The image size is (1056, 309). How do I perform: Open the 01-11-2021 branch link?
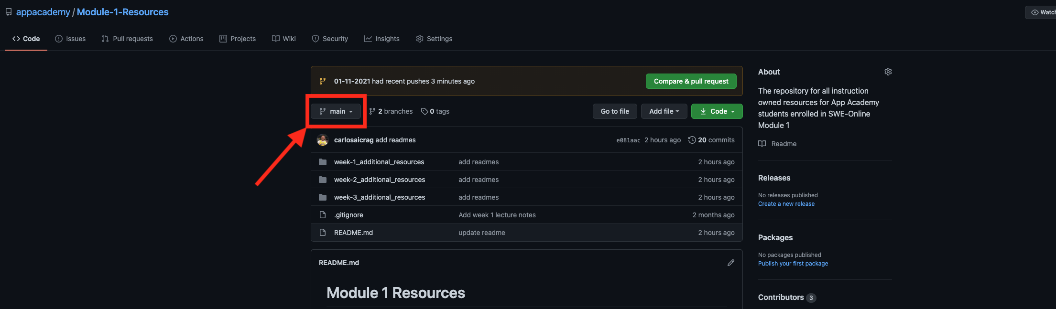352,81
